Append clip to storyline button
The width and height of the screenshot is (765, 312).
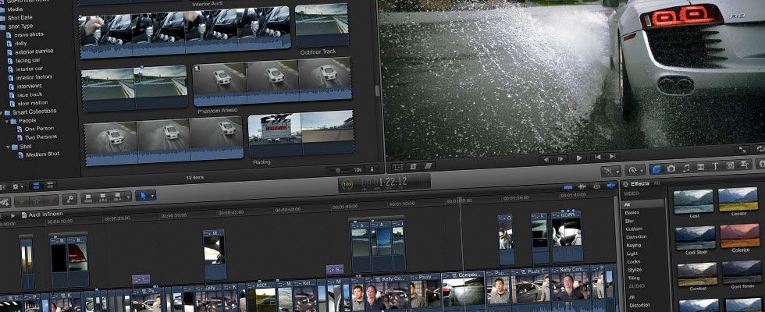[118, 197]
